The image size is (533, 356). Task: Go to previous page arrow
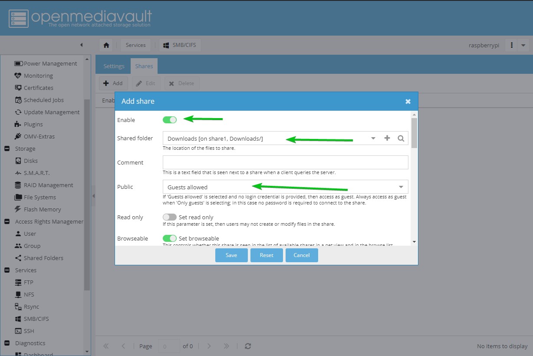(x=123, y=346)
